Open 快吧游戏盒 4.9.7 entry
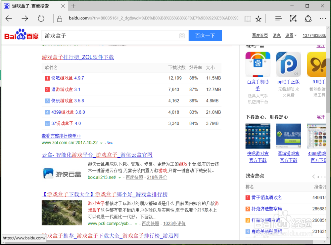331x245 pixels. (68, 78)
